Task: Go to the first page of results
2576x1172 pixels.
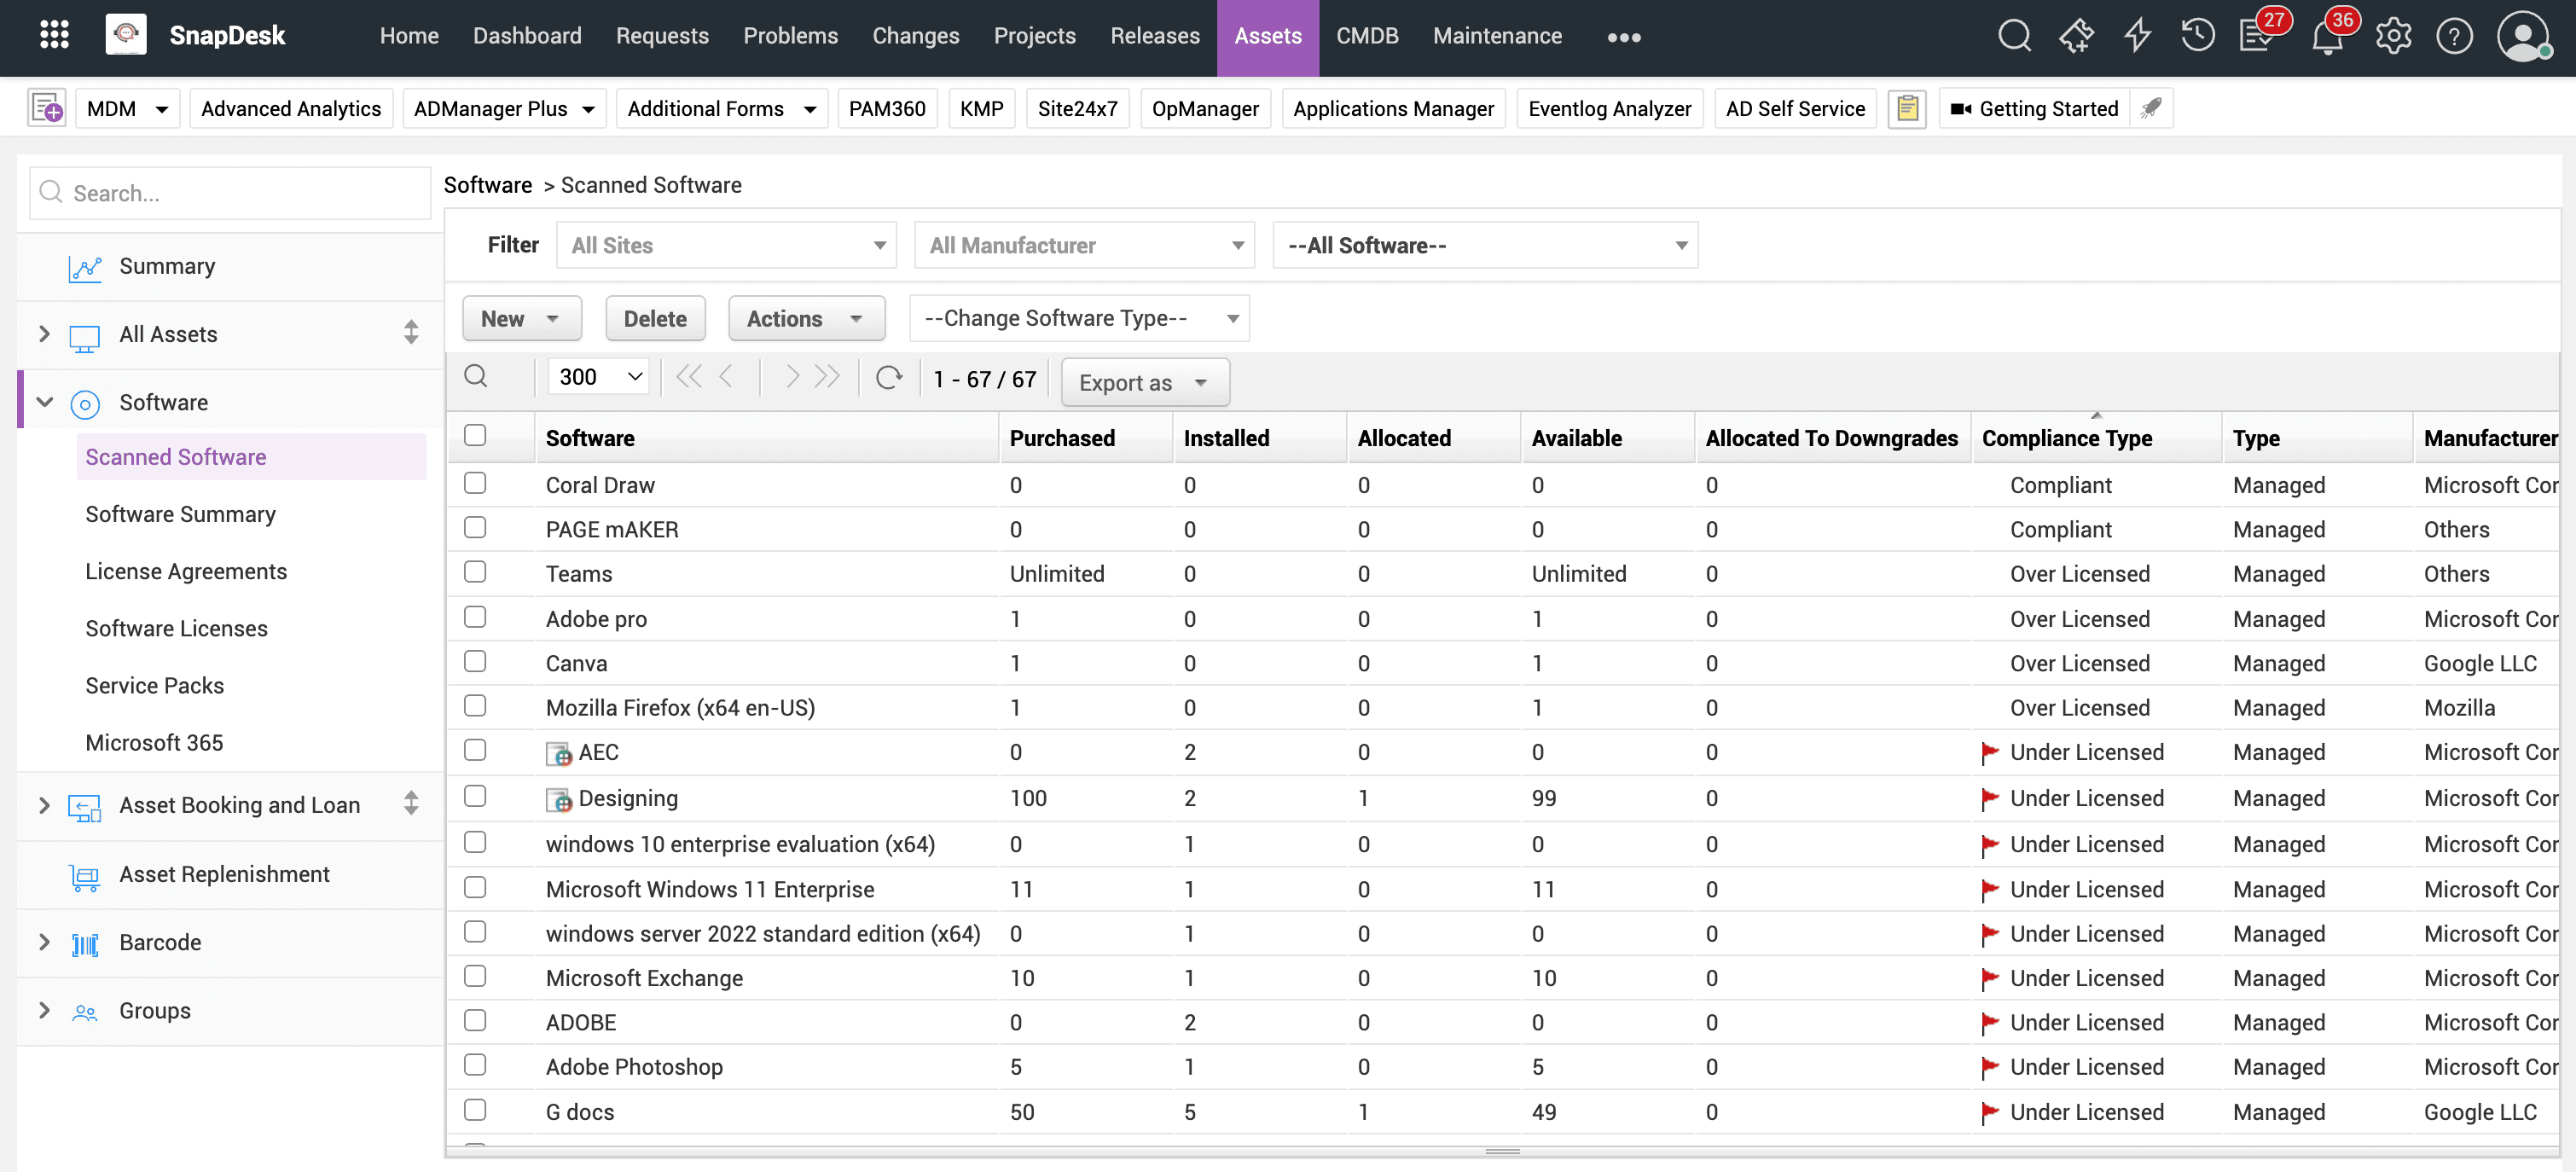Action: [x=689, y=377]
